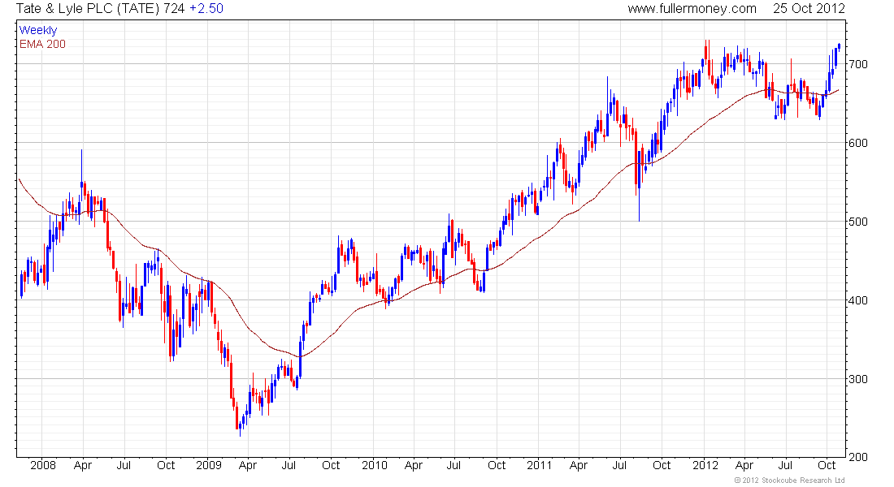Click the chart title 'Tate & Lyle PLC (TATE)'

click(88, 9)
